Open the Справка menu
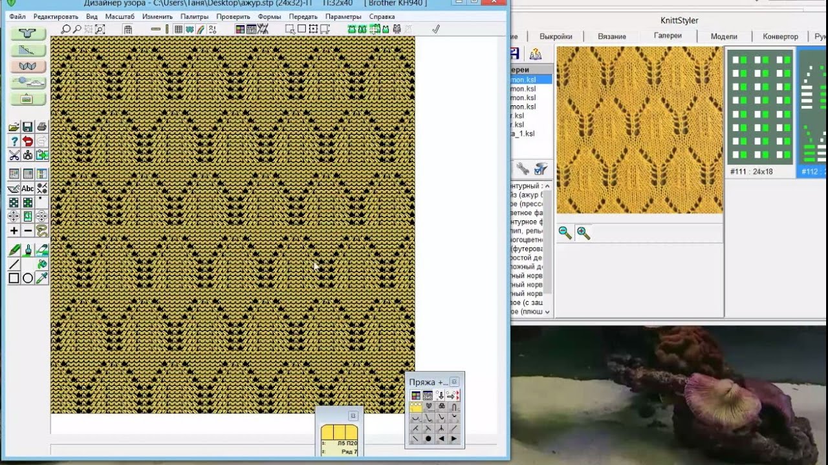Viewport: 828px width, 465px height. tap(382, 16)
